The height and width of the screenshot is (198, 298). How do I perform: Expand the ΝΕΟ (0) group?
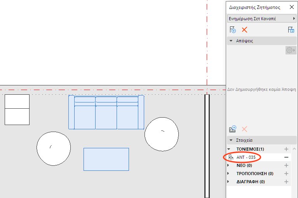click(228, 165)
